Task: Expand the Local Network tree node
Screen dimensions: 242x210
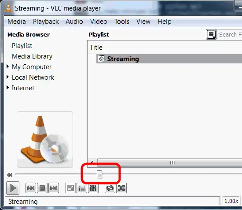Action: coord(8,77)
